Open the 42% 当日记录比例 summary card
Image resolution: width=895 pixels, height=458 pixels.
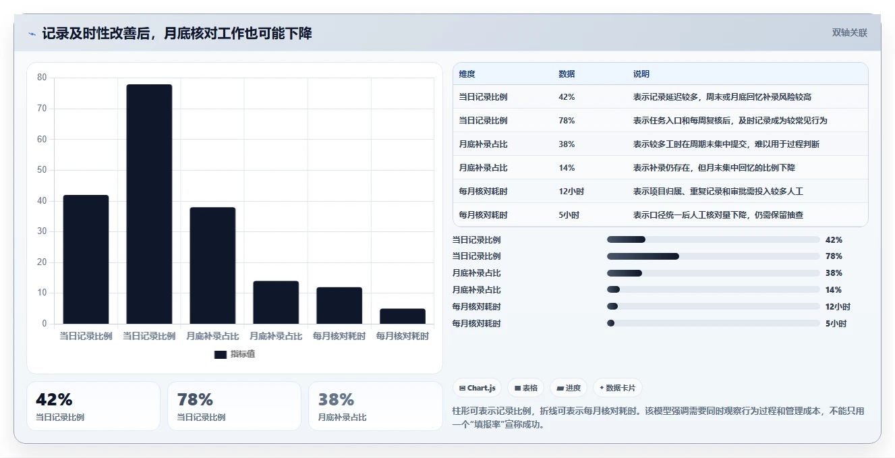coord(93,406)
